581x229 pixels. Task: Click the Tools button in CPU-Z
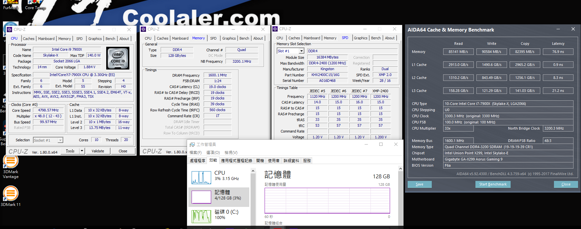click(70, 151)
